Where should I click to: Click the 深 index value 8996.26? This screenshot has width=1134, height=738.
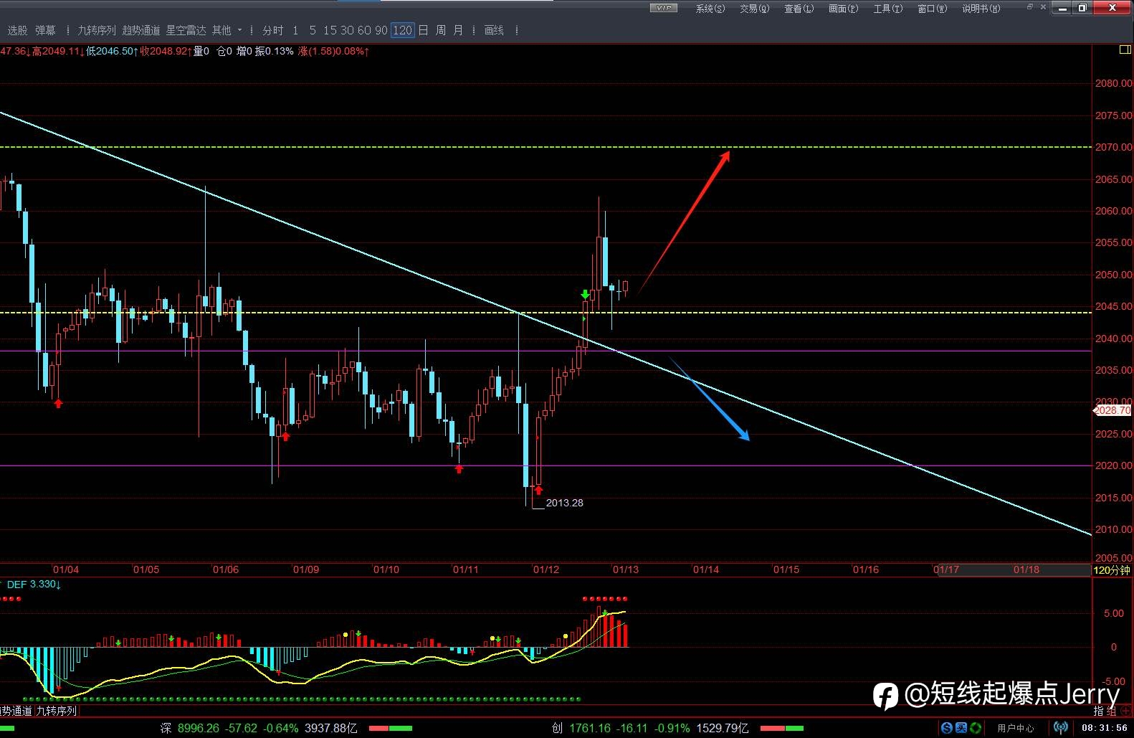[x=199, y=728]
